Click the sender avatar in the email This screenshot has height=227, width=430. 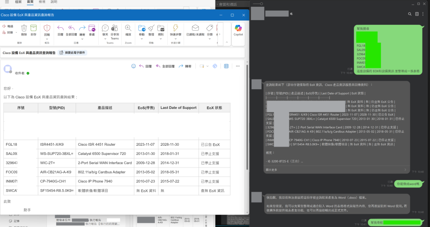(x=8, y=69)
